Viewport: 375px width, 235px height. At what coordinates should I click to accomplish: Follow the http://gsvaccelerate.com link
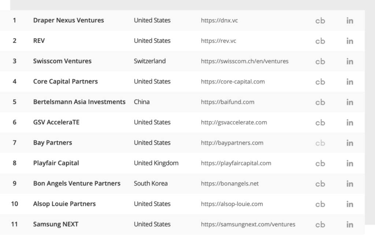(234, 122)
